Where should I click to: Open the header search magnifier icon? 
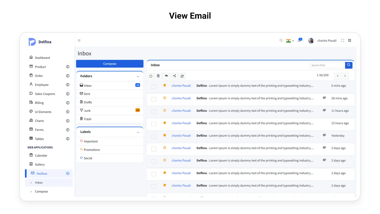click(281, 40)
